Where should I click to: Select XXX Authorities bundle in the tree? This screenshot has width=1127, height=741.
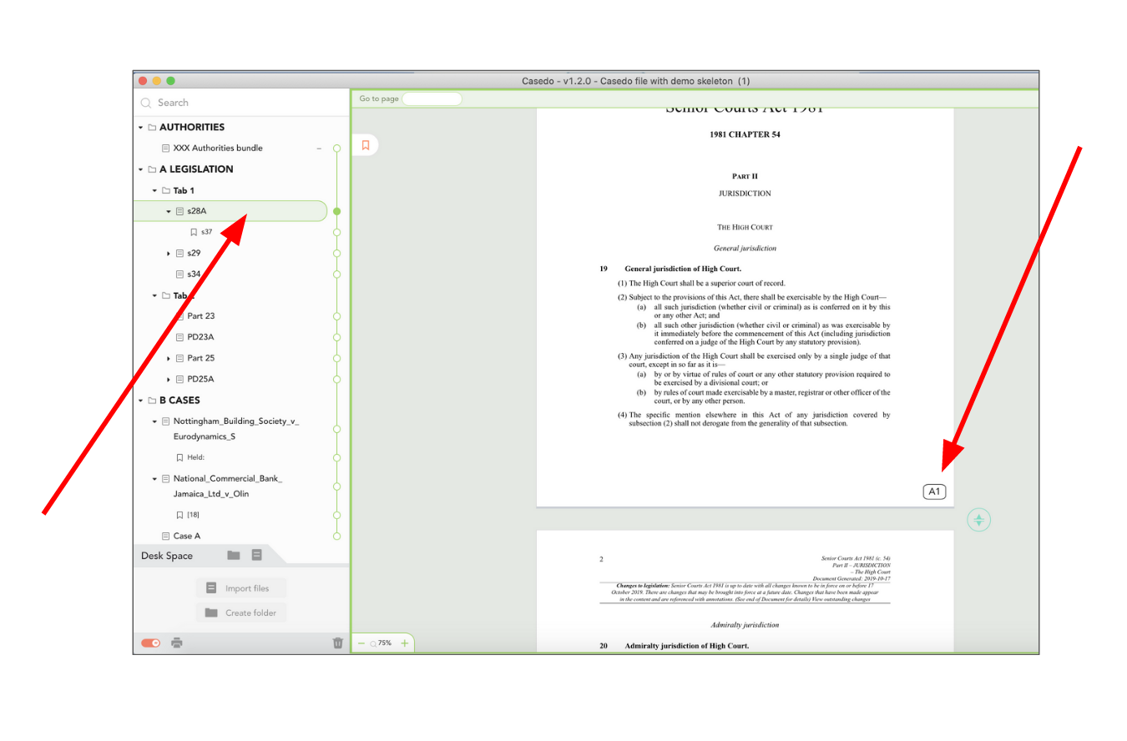coord(218,149)
